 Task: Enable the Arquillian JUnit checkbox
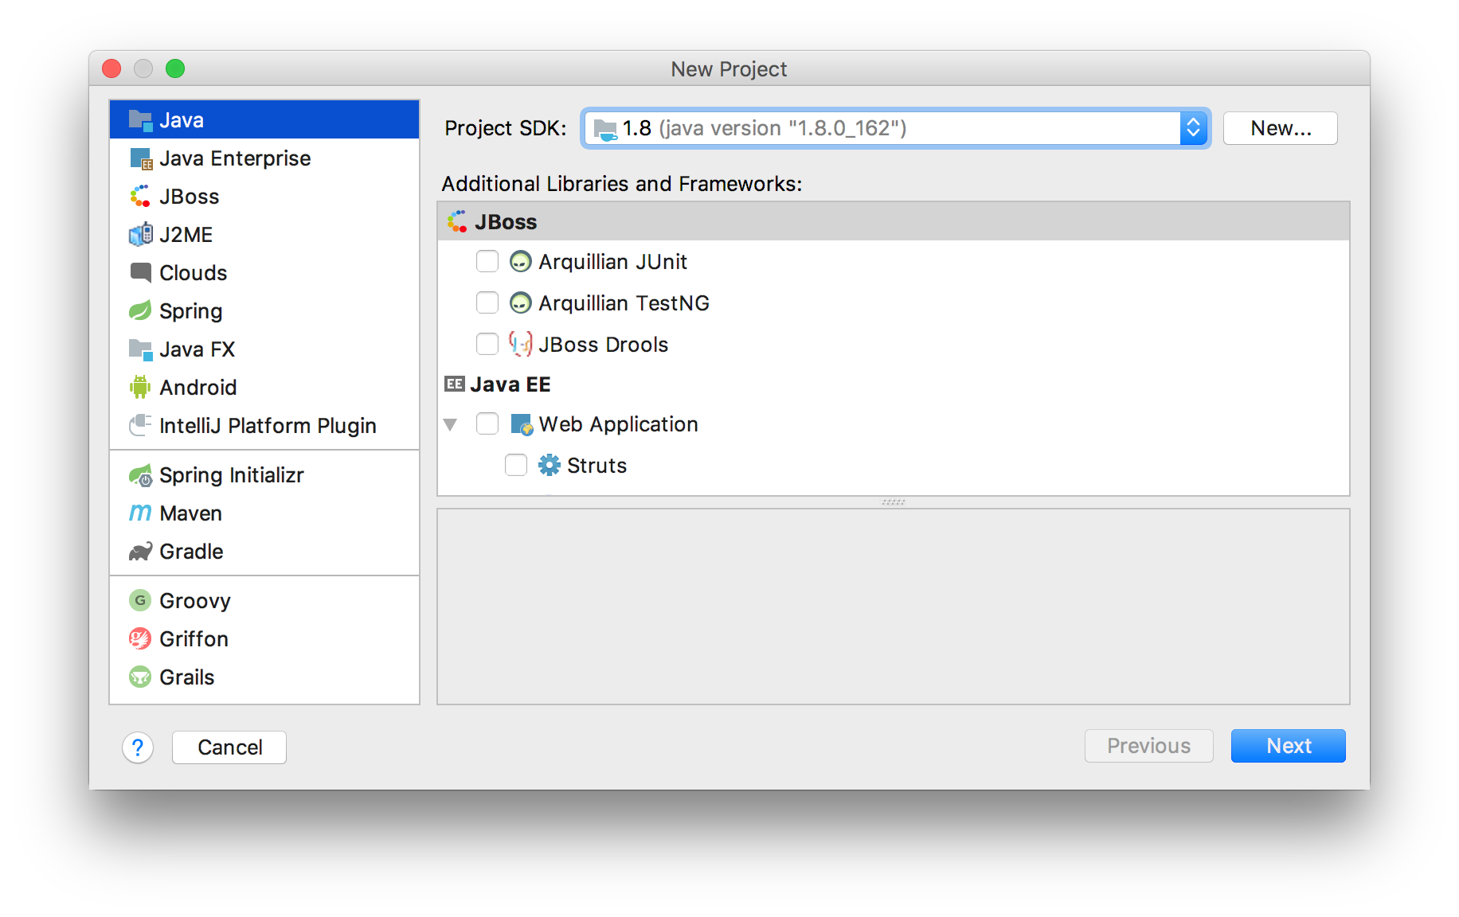coord(487,262)
